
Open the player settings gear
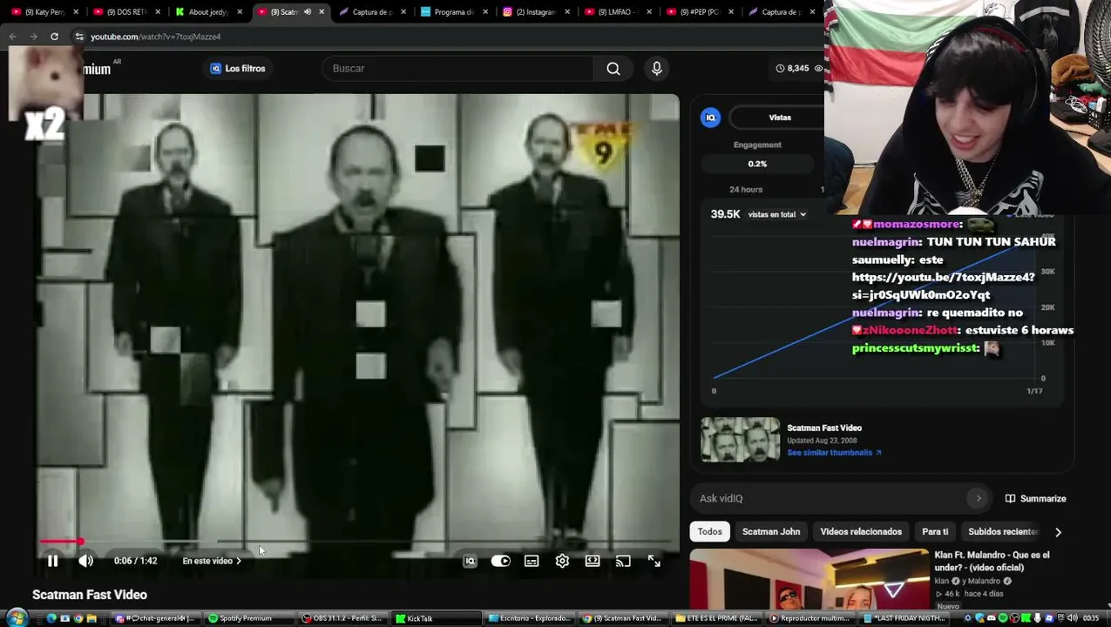tap(562, 562)
